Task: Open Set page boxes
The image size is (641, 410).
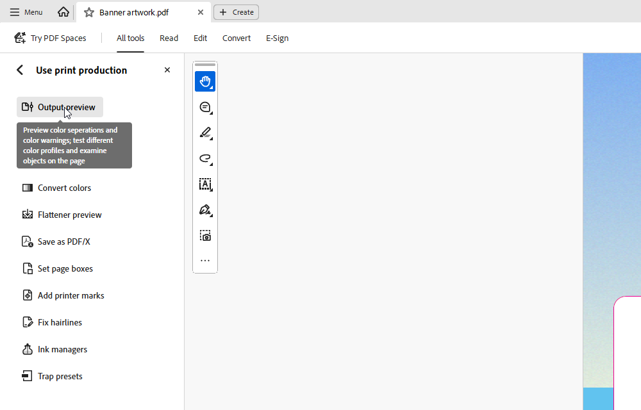Action: (x=57, y=268)
